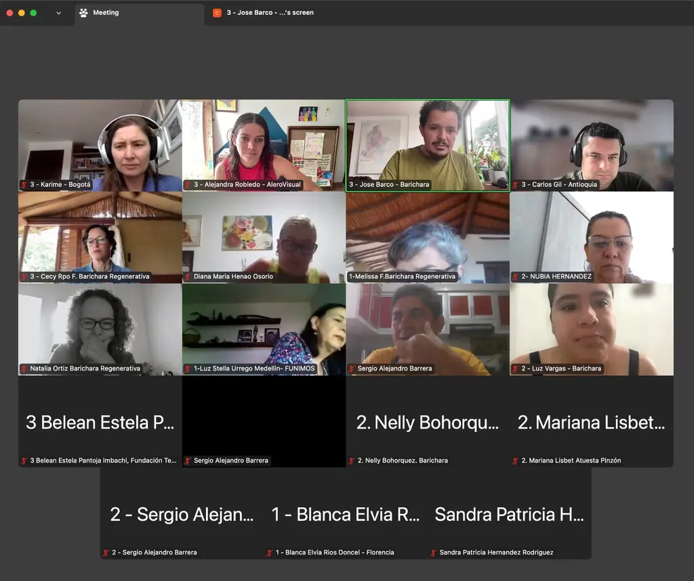Open the Meeting tab
Image resolution: width=694 pixels, height=581 pixels.
pyautogui.click(x=139, y=13)
